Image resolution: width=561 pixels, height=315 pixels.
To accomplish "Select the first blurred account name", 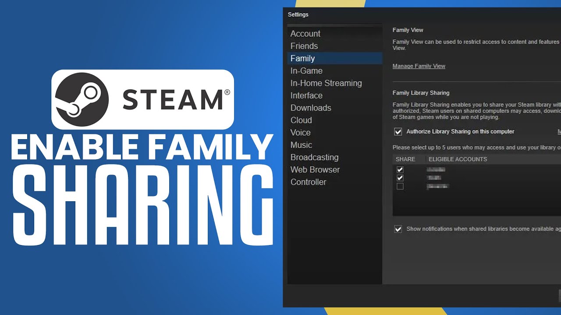I will (x=436, y=170).
